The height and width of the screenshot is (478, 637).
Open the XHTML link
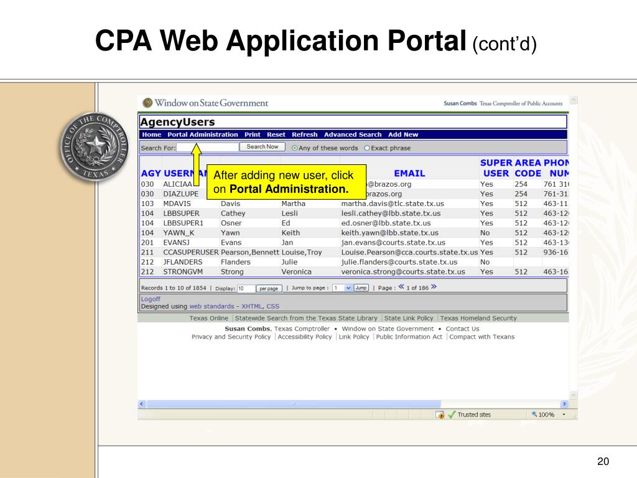pos(252,306)
